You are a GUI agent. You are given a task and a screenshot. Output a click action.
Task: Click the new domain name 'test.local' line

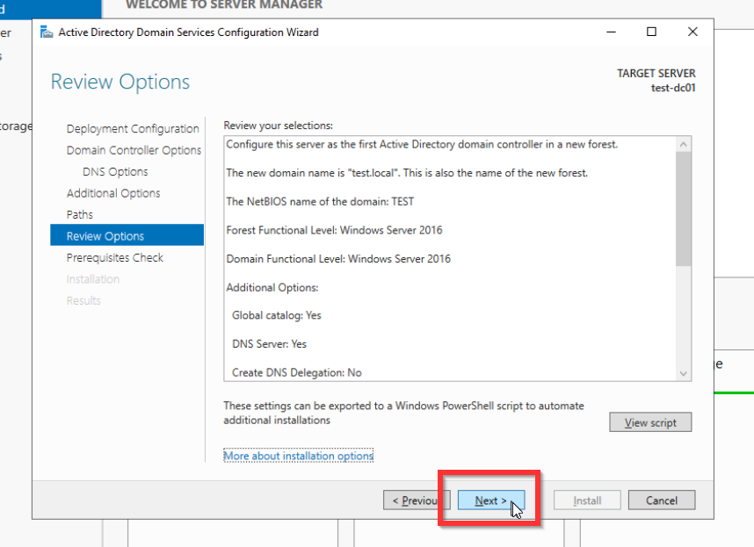click(407, 173)
